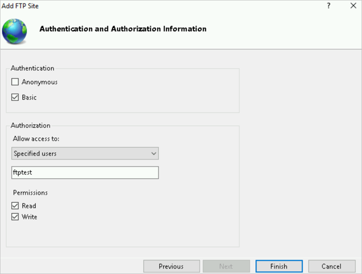362x274 pixels.
Task: Cancel the Add FTP Site wizard
Action: 332,266
